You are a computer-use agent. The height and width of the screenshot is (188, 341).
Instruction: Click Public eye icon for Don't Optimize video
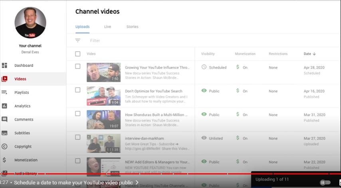tap(204, 91)
